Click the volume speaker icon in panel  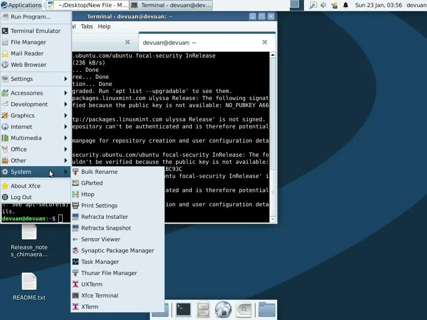(x=324, y=5)
